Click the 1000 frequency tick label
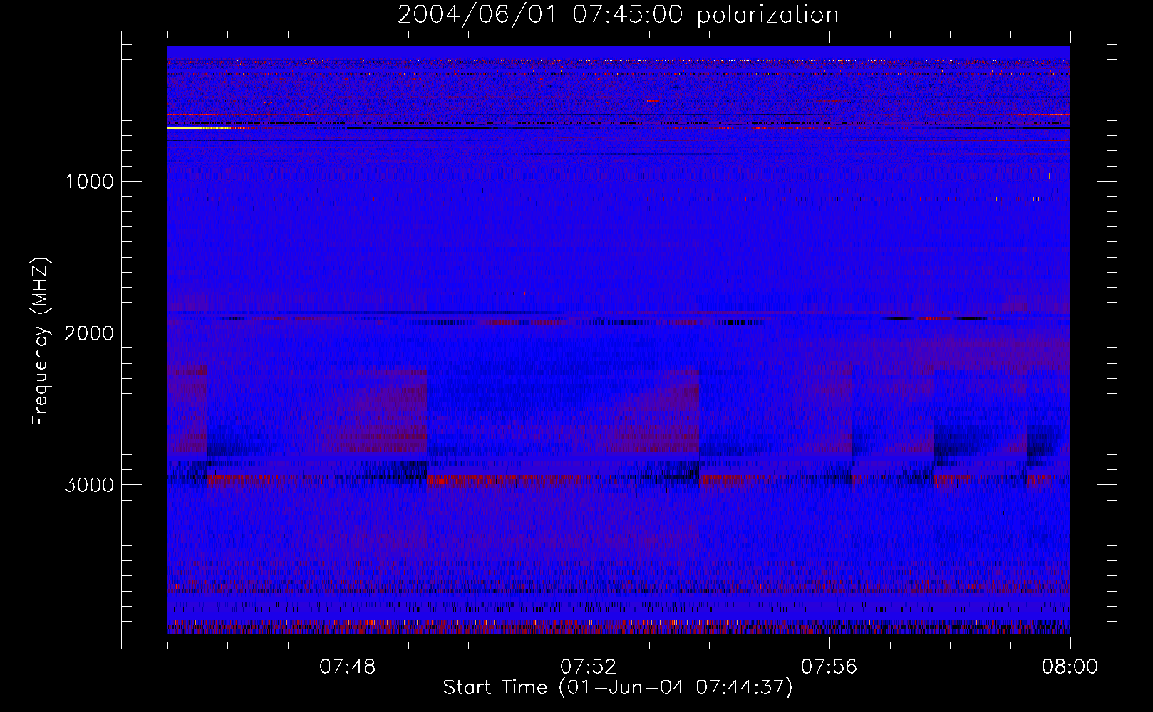1153x712 pixels. pos(89,182)
